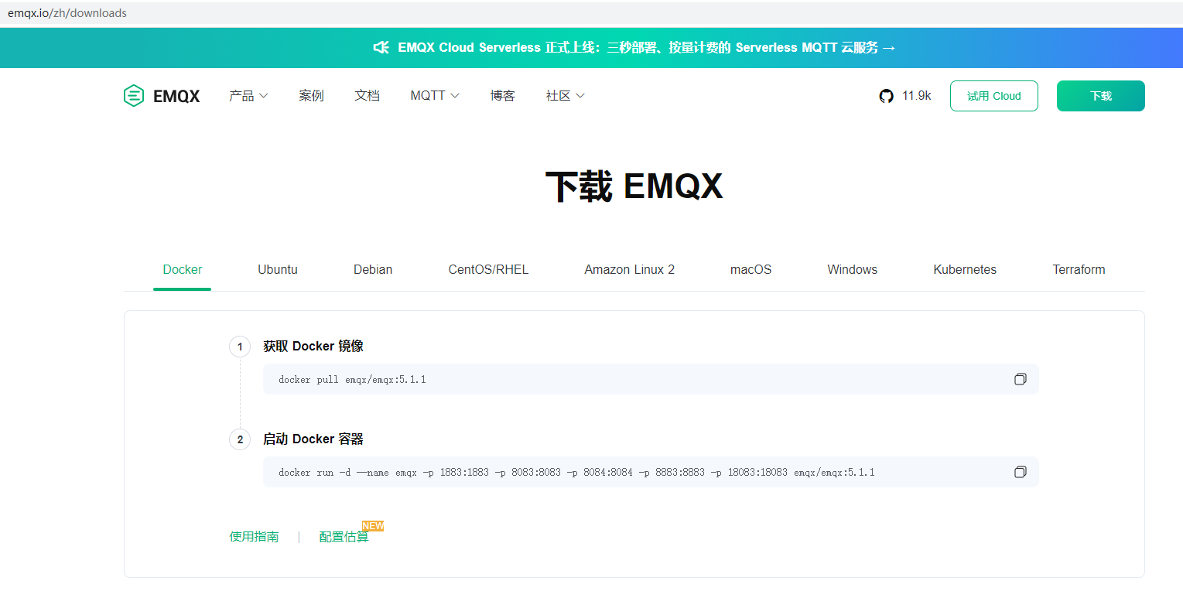Click the emqx.io/zh/downloads address bar
The width and height of the screenshot is (1183, 598).
pos(591,13)
